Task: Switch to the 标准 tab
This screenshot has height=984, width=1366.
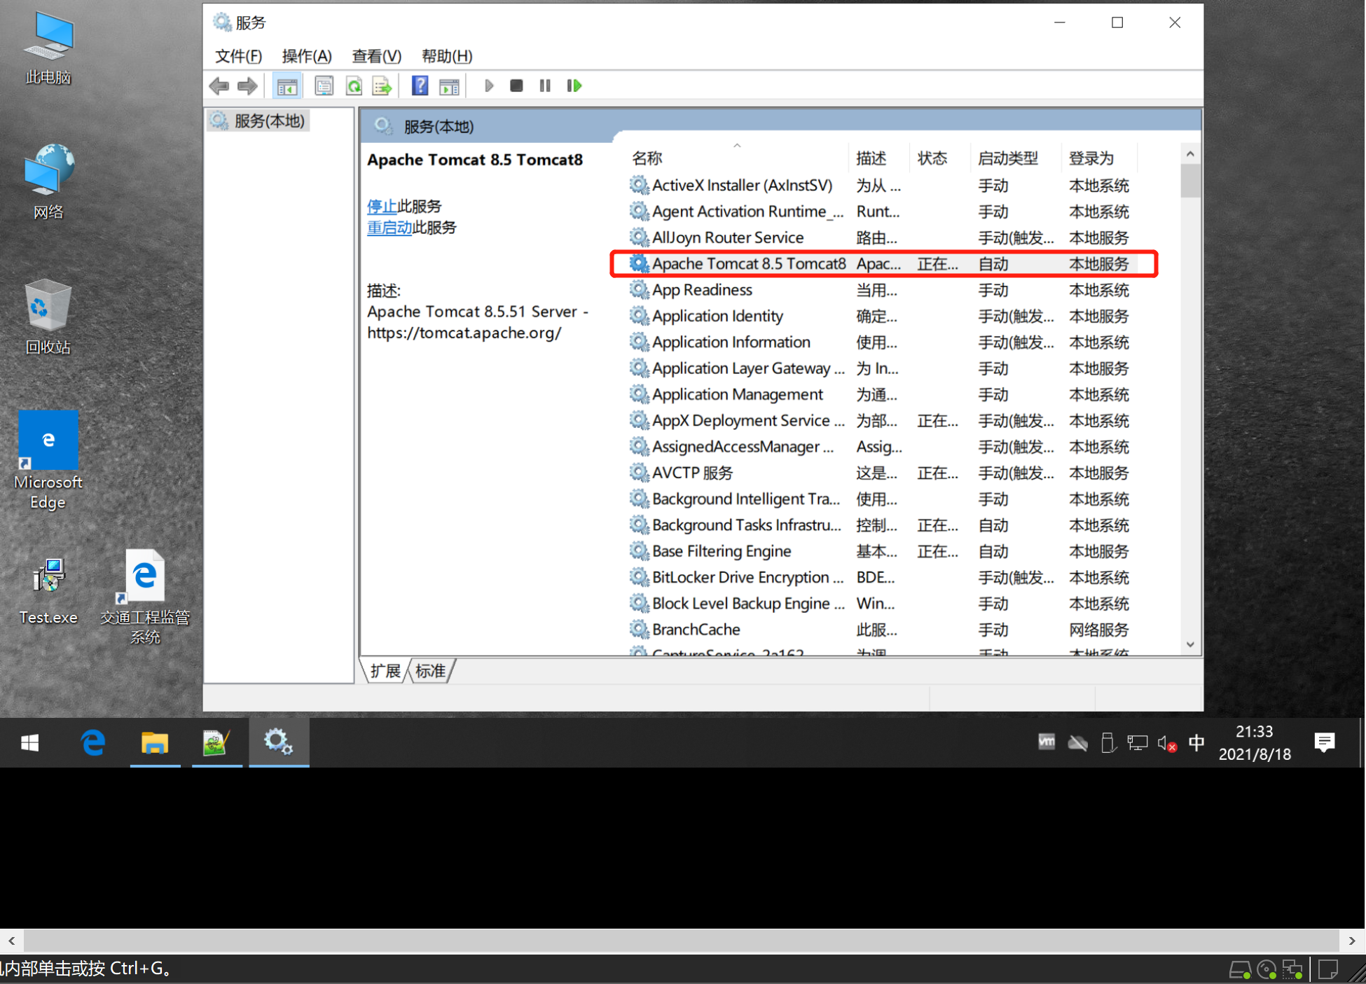Action: point(429,671)
